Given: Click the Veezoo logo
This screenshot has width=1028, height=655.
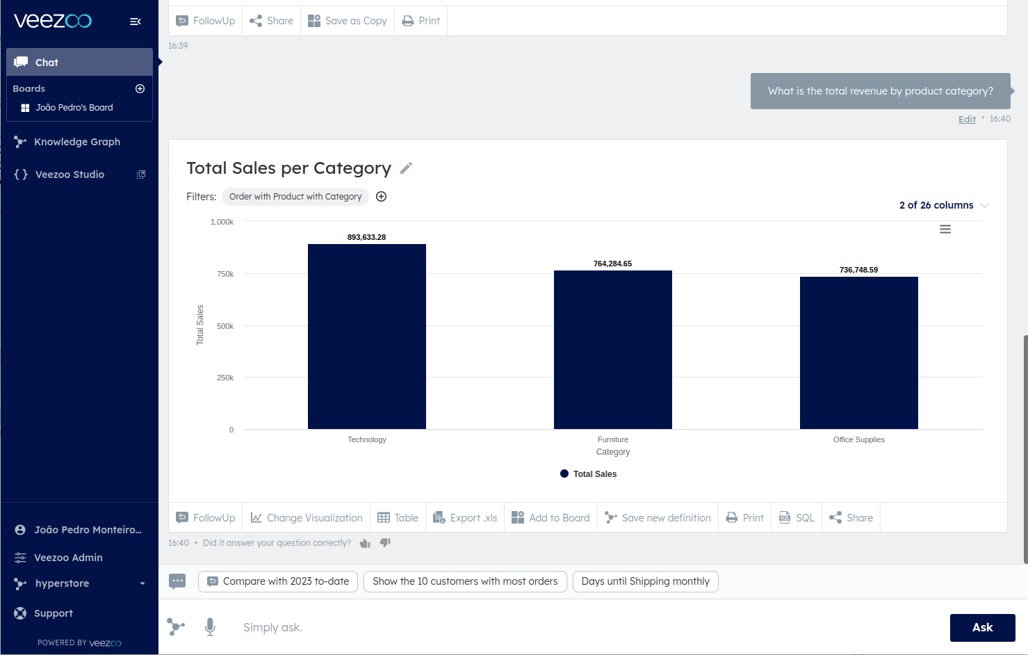Looking at the screenshot, I should point(53,21).
